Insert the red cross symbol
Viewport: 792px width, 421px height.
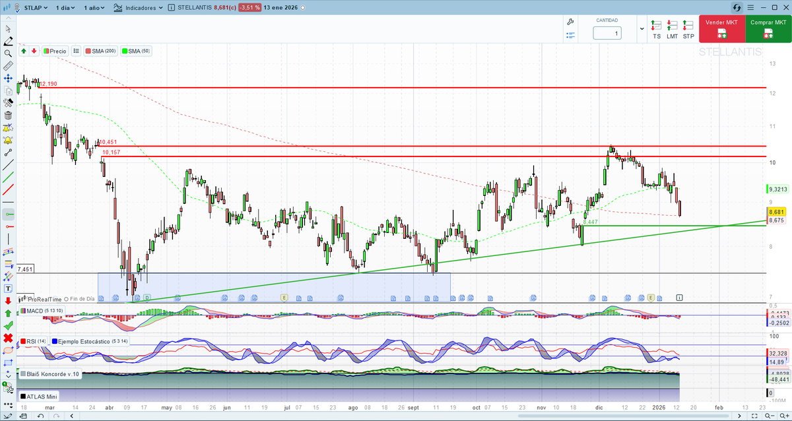[x=8, y=338]
